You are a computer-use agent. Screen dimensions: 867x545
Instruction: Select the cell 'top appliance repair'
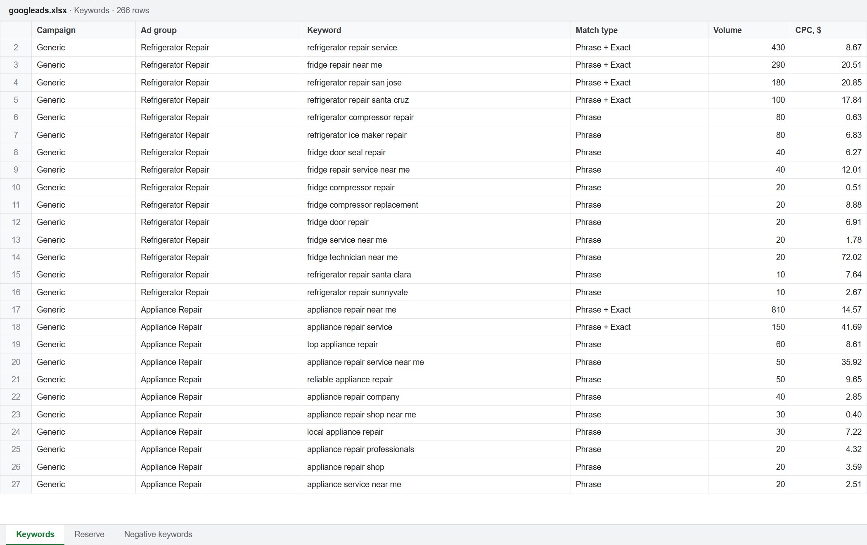point(436,344)
